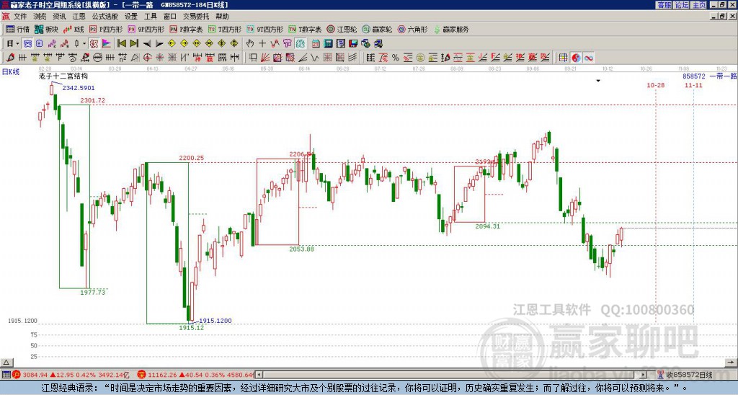Open the 赢家轮 wheel tool

tap(377, 29)
